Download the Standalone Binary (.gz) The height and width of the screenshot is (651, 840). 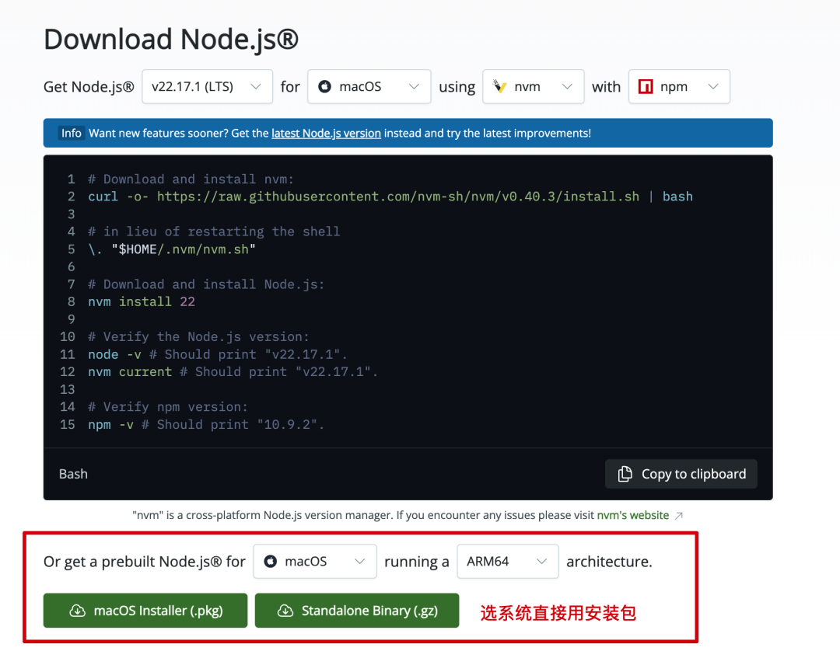tap(357, 611)
